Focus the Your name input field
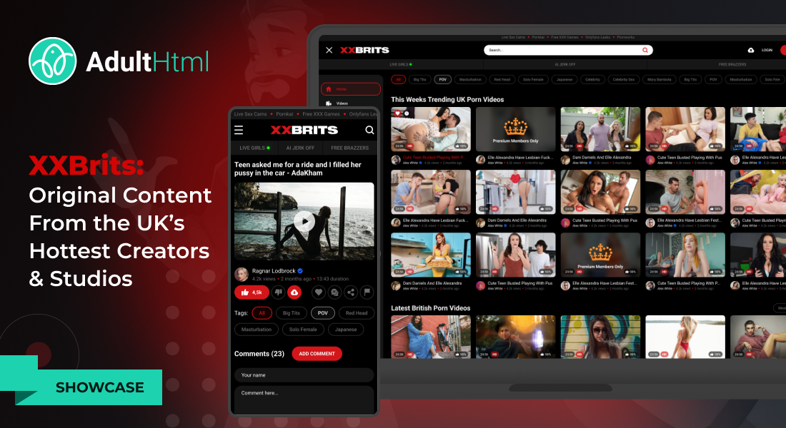Viewport: 786px width, 428px height. click(x=304, y=375)
